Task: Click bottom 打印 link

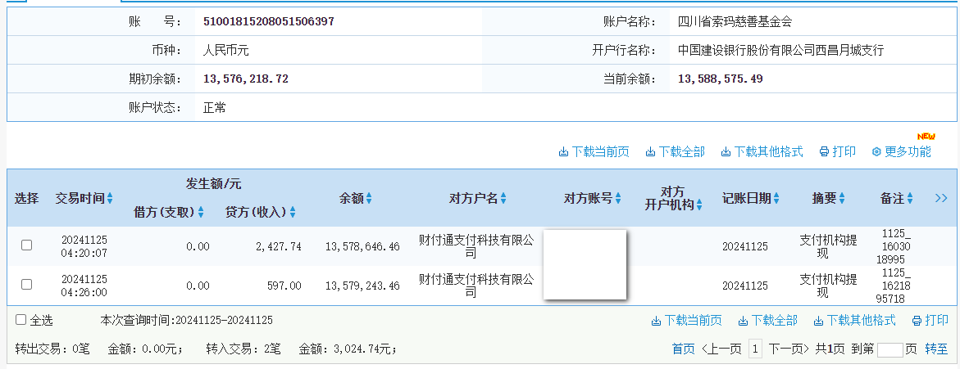Action: point(937,321)
